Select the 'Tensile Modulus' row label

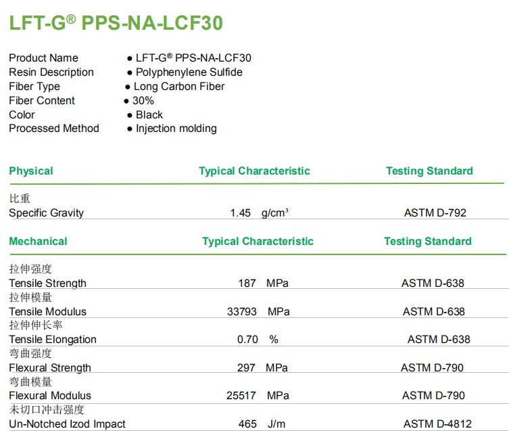pos(48,311)
